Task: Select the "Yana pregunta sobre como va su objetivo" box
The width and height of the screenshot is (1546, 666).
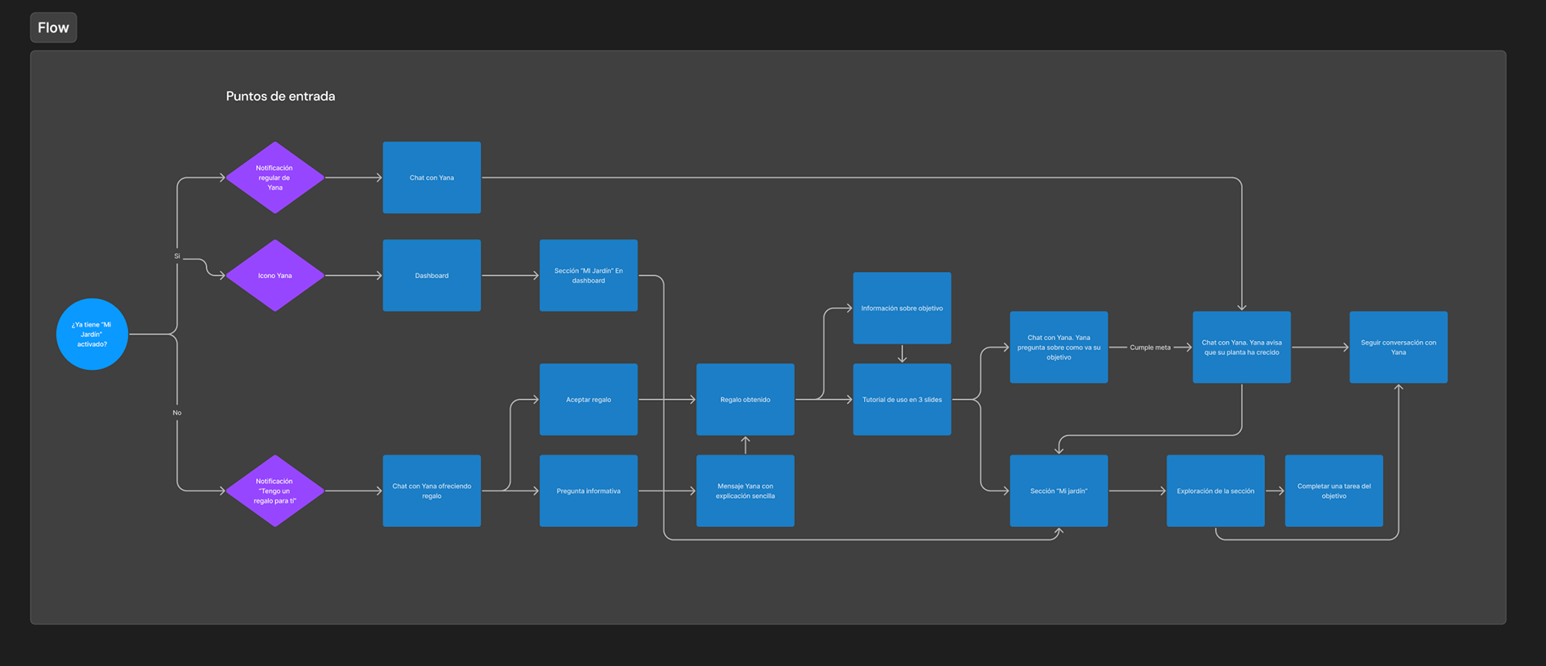Action: point(1059,347)
